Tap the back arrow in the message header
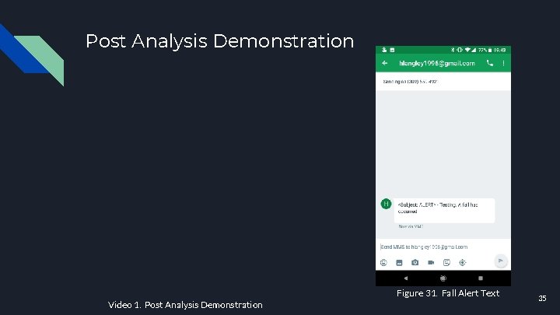The image size is (560, 315). click(x=385, y=63)
